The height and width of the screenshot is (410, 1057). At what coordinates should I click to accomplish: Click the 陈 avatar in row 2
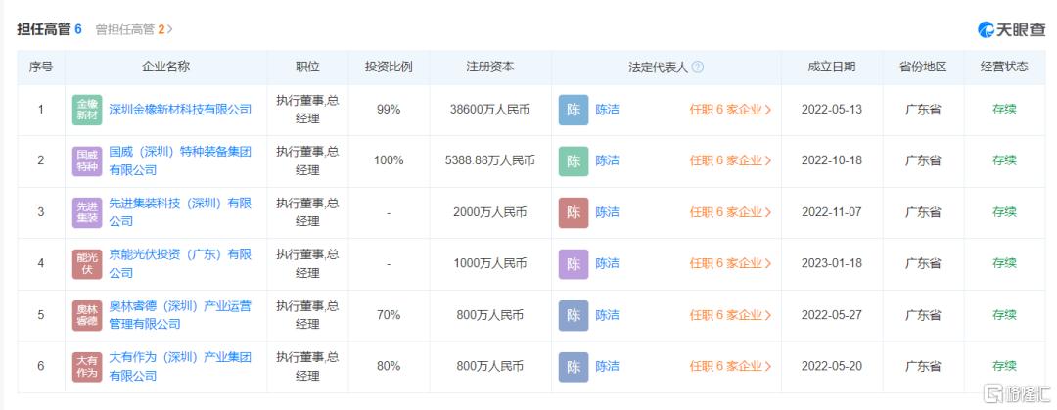574,161
